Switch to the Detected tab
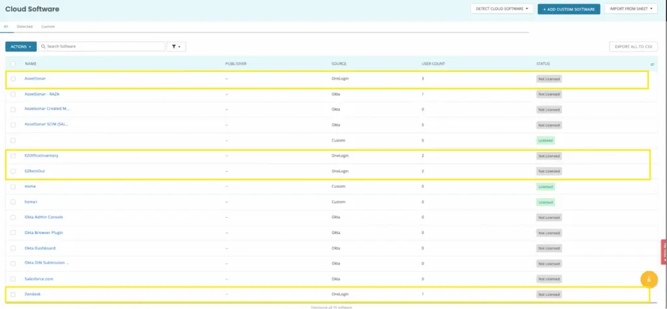Image resolution: width=667 pixels, height=309 pixels. tap(24, 27)
